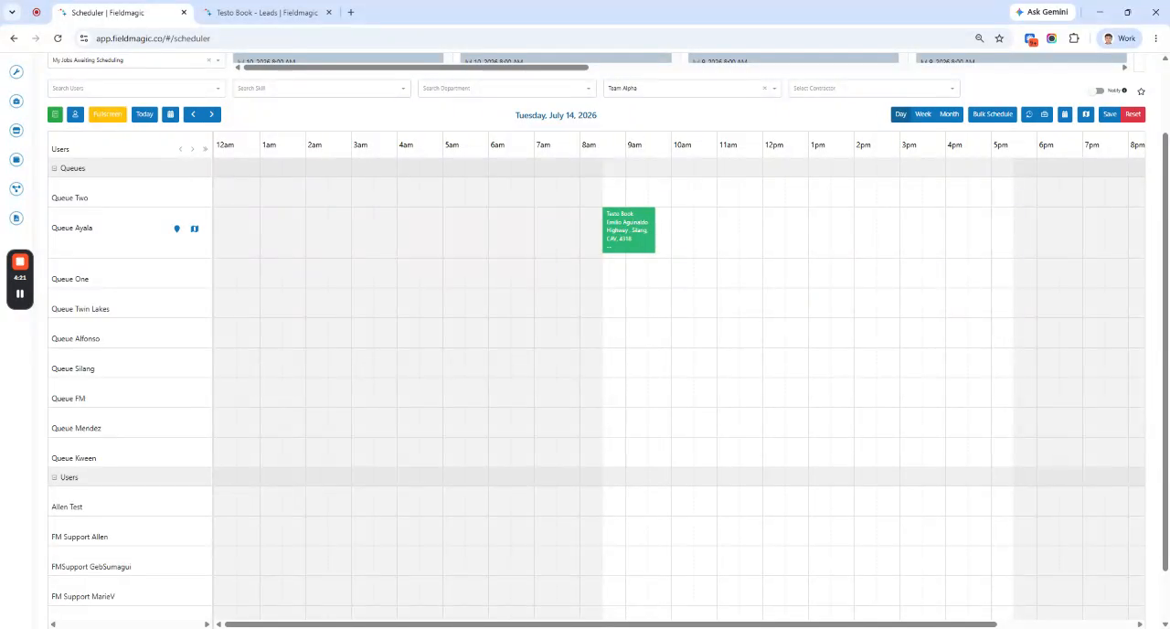Collapse the Queues group
This screenshot has height=629, width=1170.
pyautogui.click(x=54, y=168)
